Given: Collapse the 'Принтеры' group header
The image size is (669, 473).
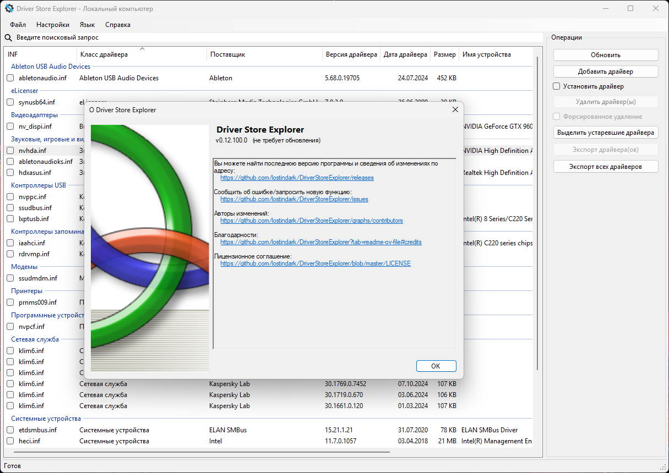Looking at the screenshot, I should tap(26, 291).
